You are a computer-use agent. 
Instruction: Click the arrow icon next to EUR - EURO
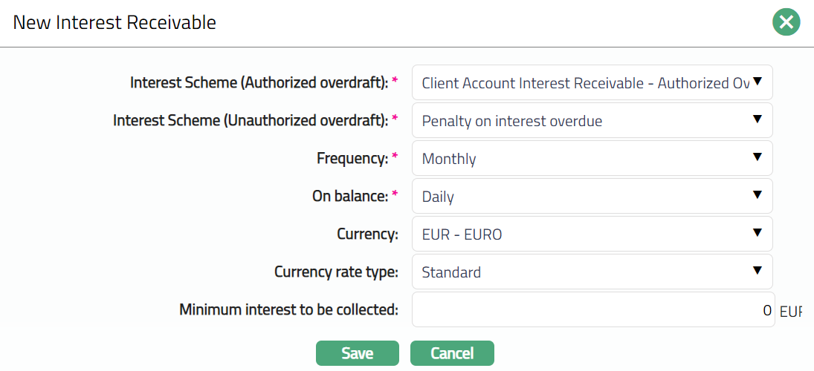click(x=758, y=233)
